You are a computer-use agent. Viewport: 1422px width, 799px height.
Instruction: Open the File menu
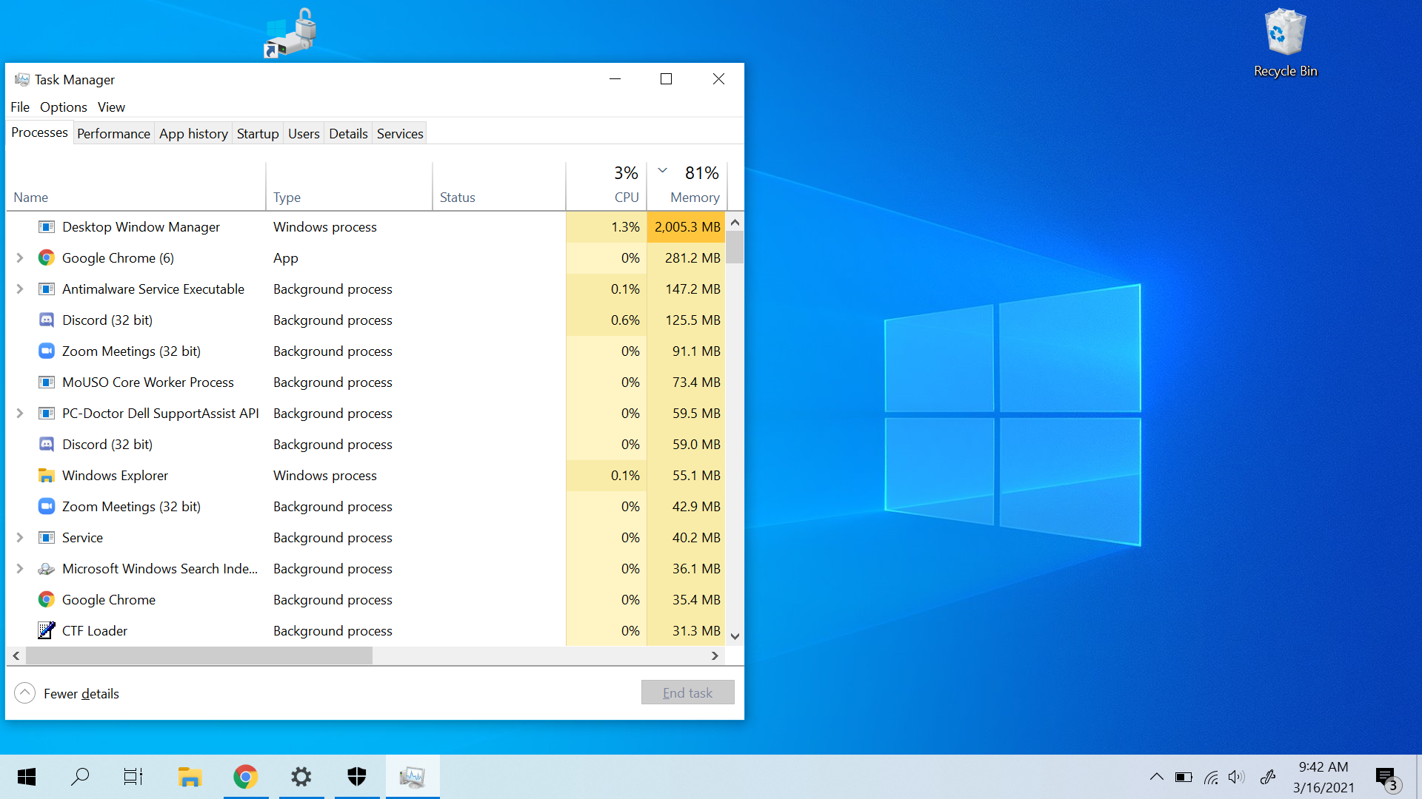pos(20,107)
